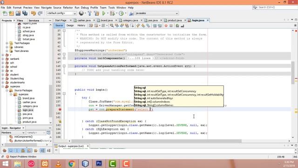Click the Shift Line Left icon

(155, 26)
